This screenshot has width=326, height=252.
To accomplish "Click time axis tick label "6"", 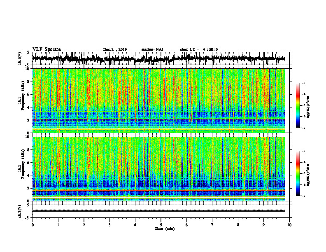I will [x=187, y=225].
